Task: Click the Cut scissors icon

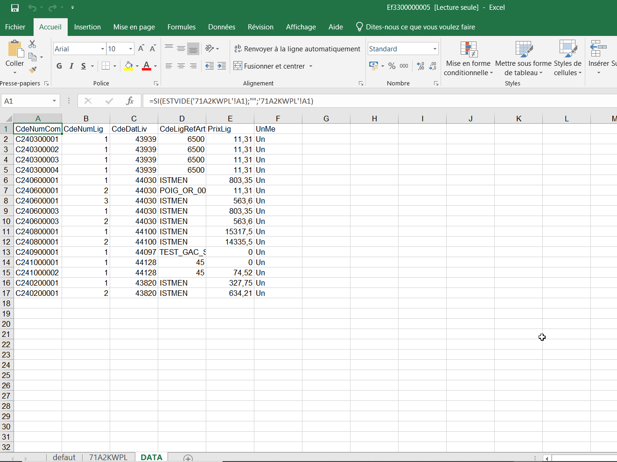Action: coord(32,44)
